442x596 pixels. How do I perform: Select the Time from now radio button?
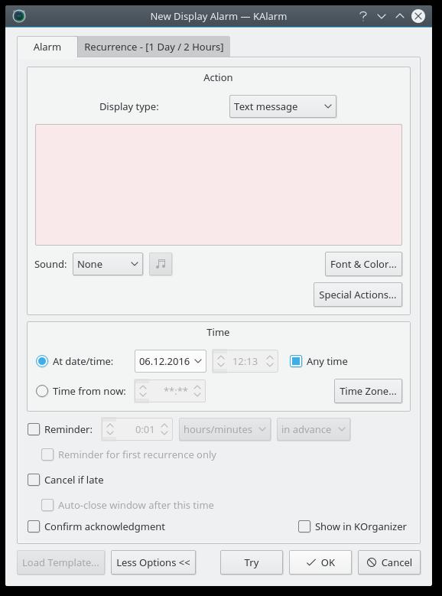click(42, 391)
